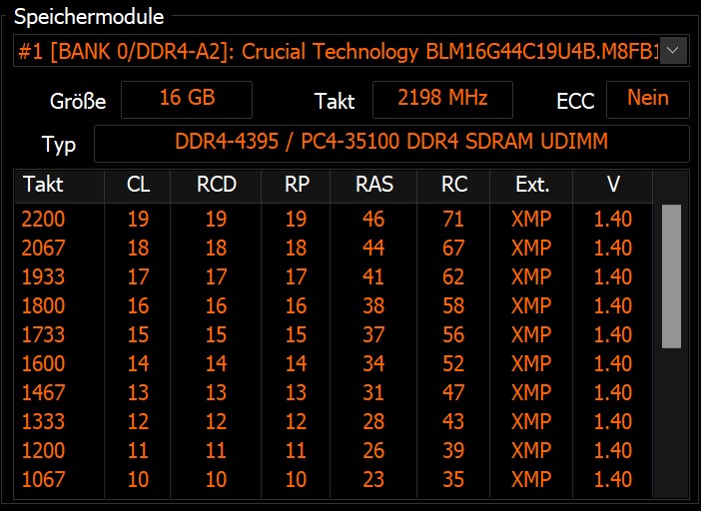
Task: Click RC value 62 in the table
Action: (x=453, y=276)
